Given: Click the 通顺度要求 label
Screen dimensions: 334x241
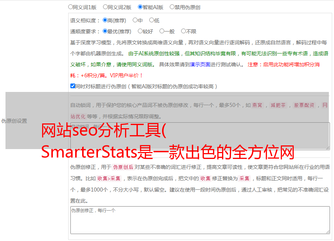Looking at the screenshot, I should pyautogui.click(x=85, y=32).
